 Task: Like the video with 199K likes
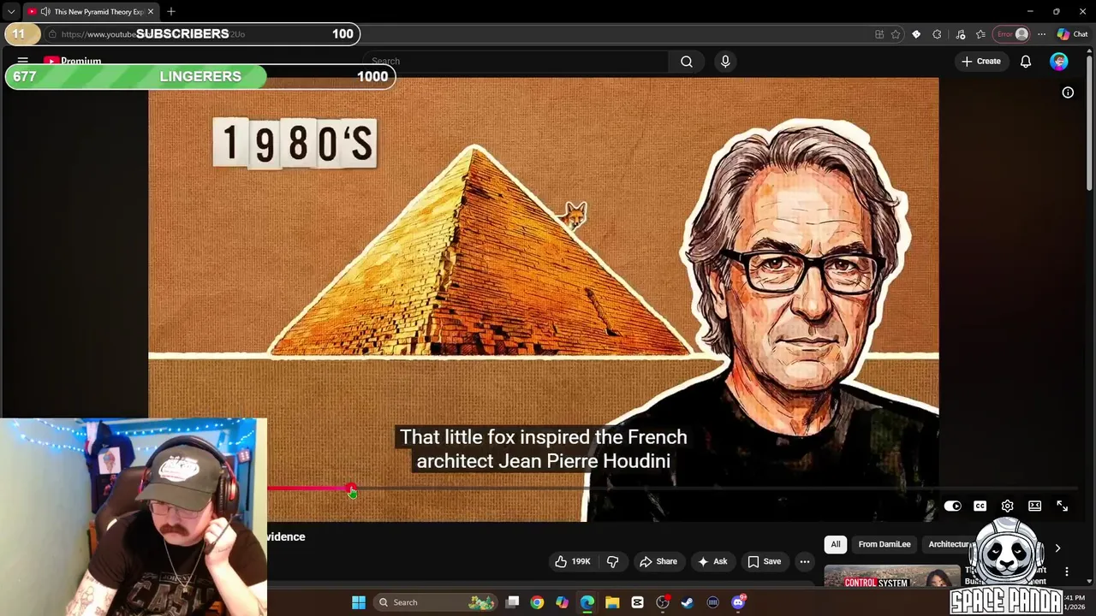(573, 561)
